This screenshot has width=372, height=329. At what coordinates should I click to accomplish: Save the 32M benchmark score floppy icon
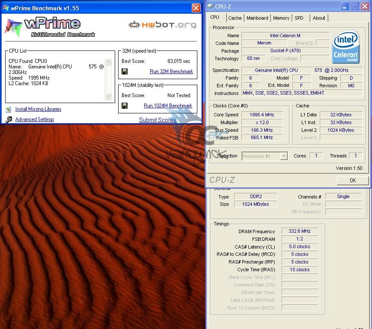(125, 71)
